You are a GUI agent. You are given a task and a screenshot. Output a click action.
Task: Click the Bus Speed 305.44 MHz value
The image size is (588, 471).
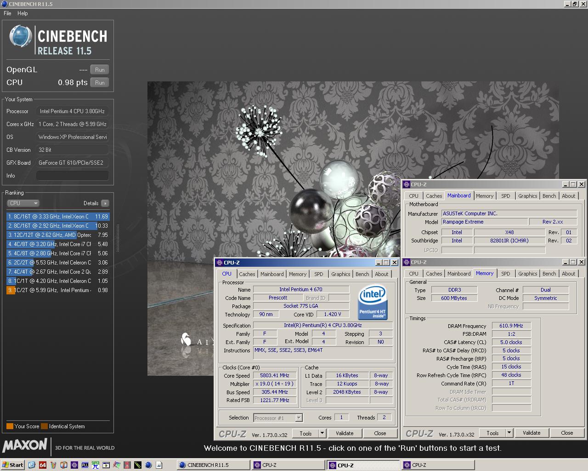pyautogui.click(x=275, y=392)
